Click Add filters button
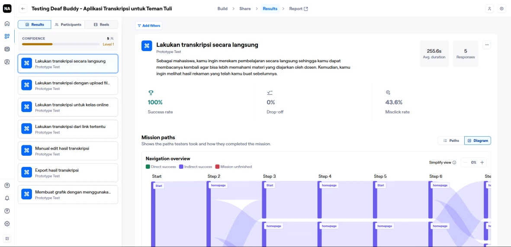This screenshot has height=247, width=511. click(148, 26)
